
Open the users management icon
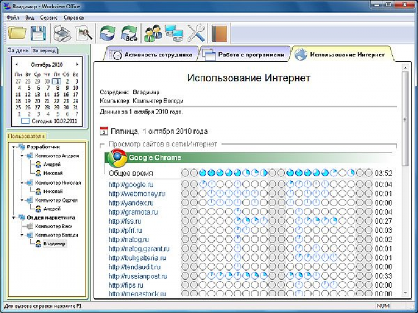[x=153, y=33]
